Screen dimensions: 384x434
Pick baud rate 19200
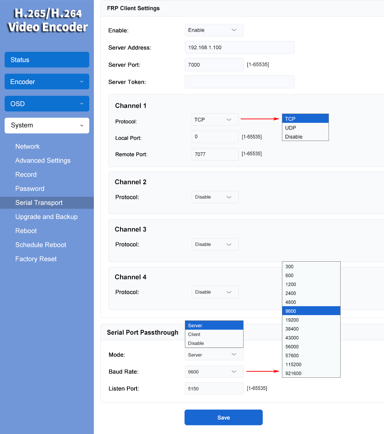(x=311, y=320)
